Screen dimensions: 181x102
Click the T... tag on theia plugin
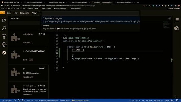pyautogui.click(x=31, y=60)
